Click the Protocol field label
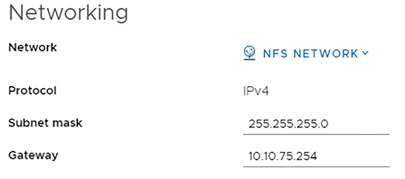This screenshot has height=179, width=405. click(x=32, y=91)
